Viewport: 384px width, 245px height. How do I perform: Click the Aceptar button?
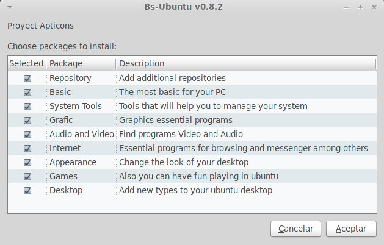click(x=351, y=229)
